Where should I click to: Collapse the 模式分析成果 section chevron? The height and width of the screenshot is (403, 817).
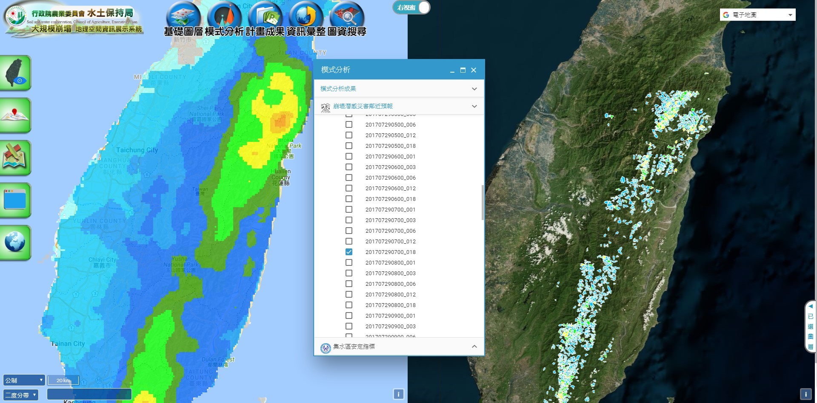pyautogui.click(x=474, y=89)
